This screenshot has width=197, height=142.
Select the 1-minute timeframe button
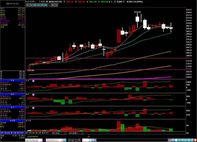click(x=27, y=5)
